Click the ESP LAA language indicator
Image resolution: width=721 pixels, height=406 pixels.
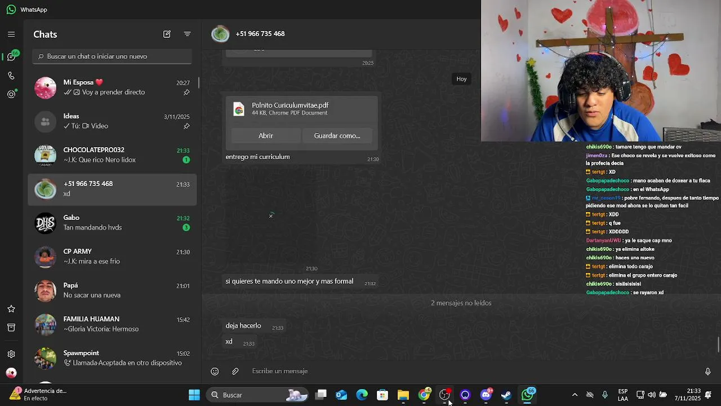coord(623,395)
